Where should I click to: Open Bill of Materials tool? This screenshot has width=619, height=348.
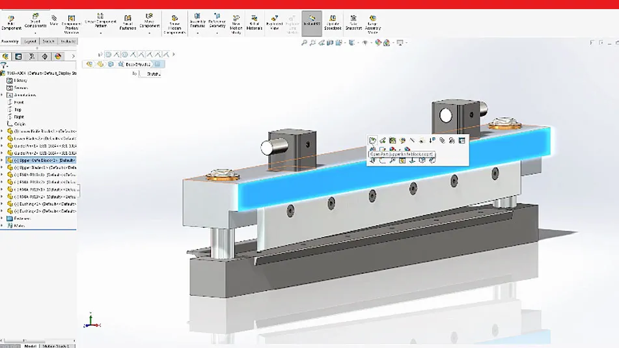click(x=254, y=23)
